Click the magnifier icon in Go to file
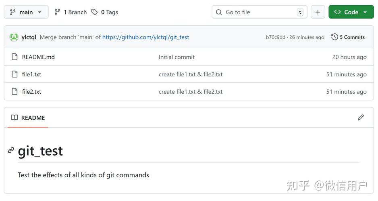This screenshot has width=378, height=201. tap(219, 12)
